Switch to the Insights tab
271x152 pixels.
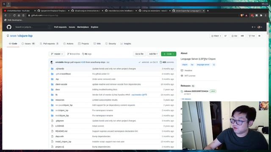tap(126, 43)
